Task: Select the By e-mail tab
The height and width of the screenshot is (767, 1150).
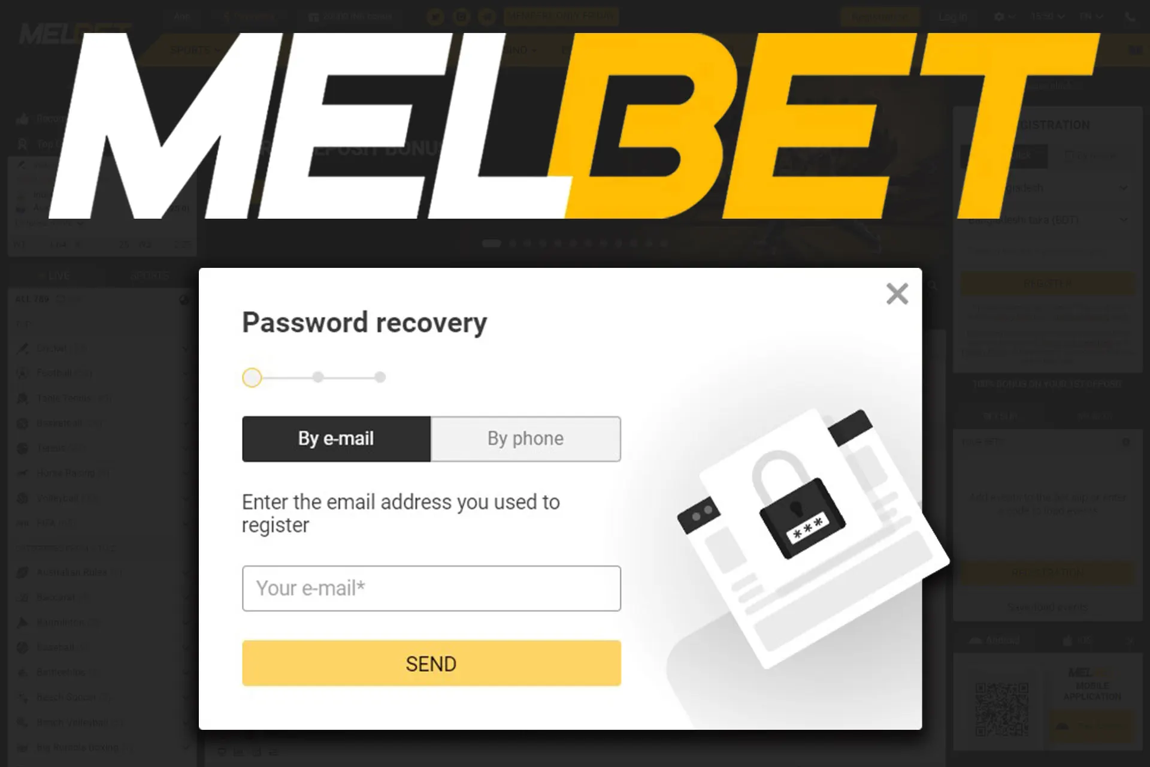Action: tap(336, 438)
